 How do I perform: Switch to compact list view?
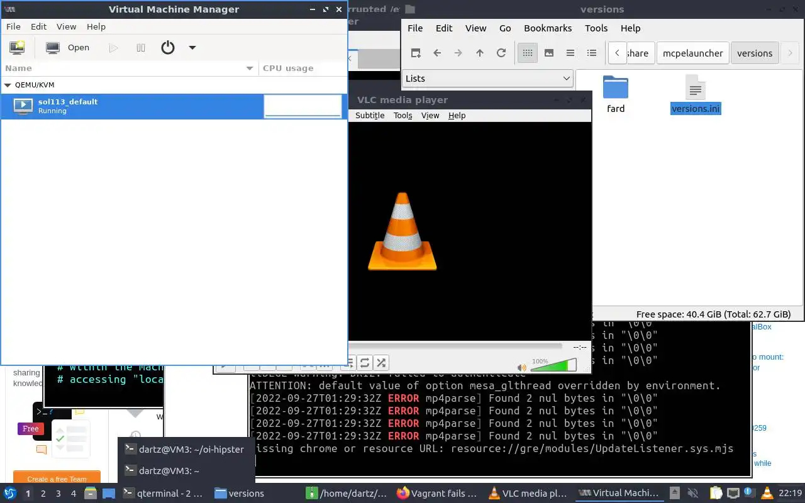click(x=570, y=53)
